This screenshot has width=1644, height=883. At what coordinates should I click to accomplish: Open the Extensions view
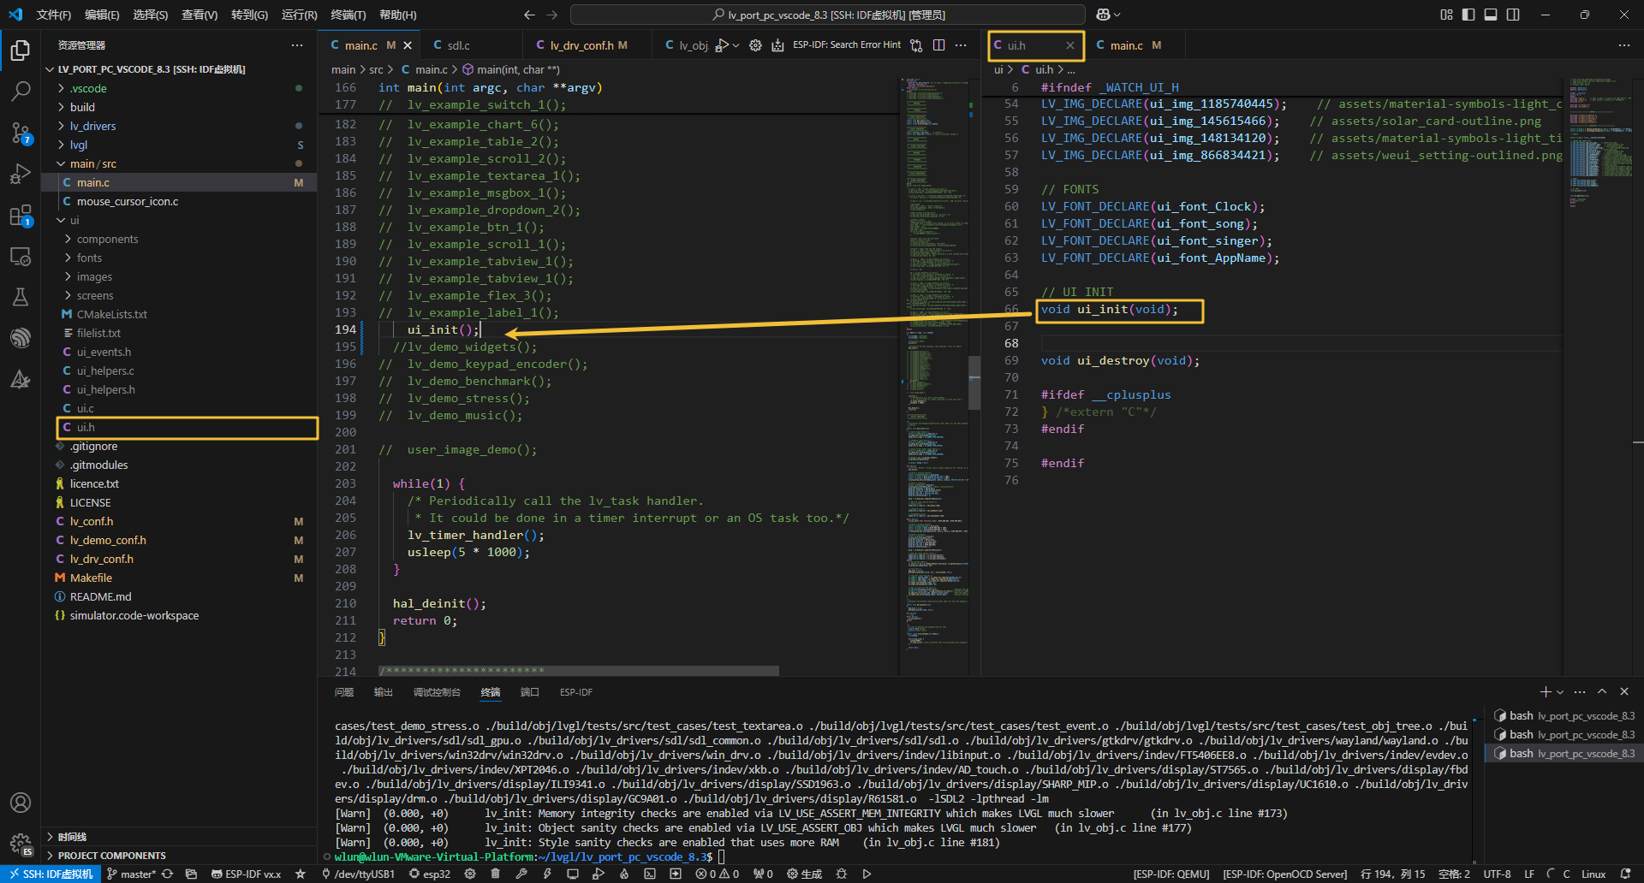pyautogui.click(x=21, y=216)
